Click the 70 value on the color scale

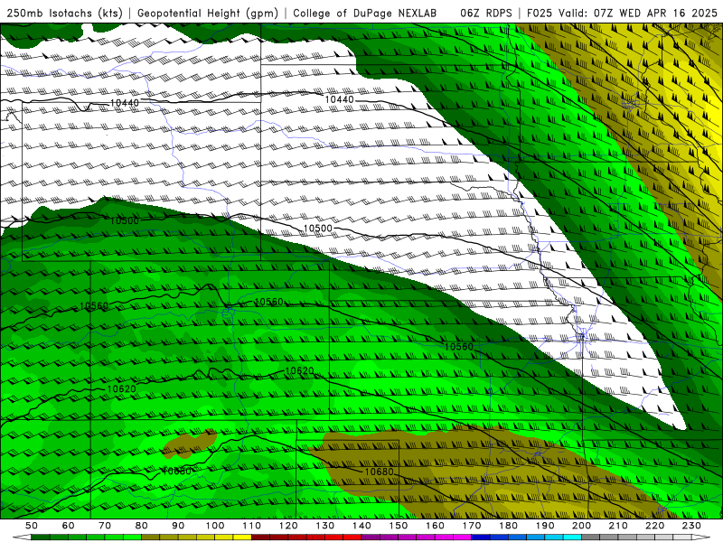pos(105,526)
